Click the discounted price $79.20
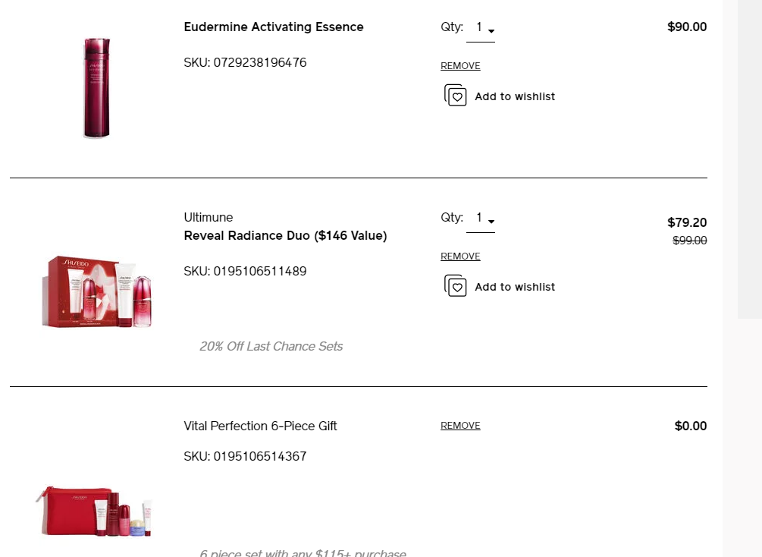The height and width of the screenshot is (557, 762). [687, 222]
